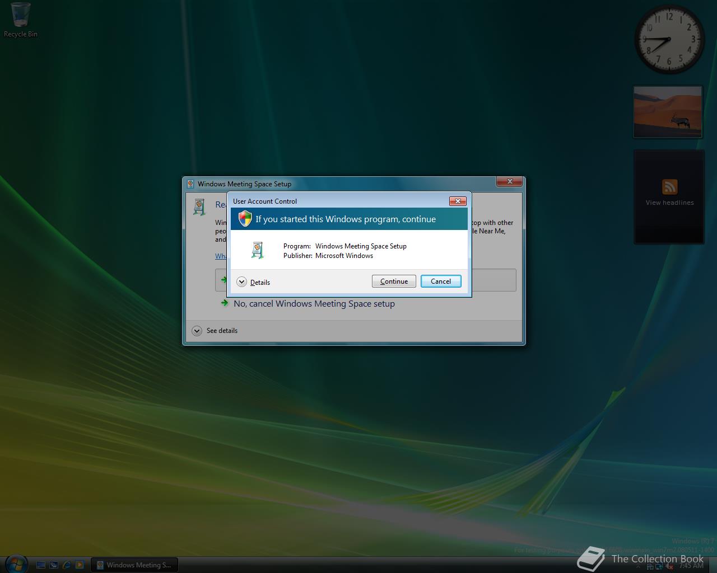Click the analog clock sidebar gadget

point(669,39)
